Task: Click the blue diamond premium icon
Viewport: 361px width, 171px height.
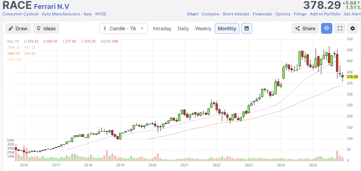Action: point(327,28)
